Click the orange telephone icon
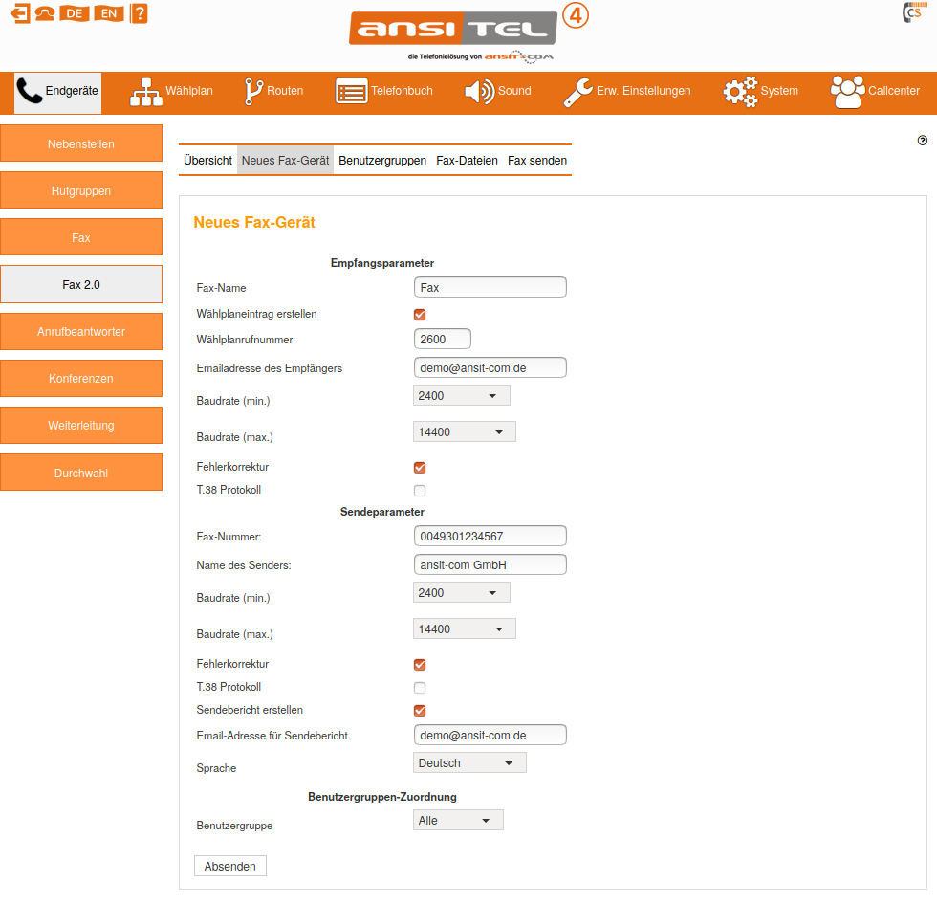 pyautogui.click(x=44, y=13)
